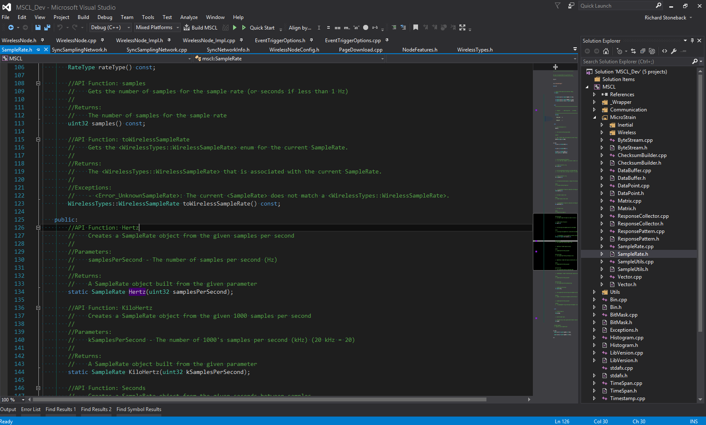Toggle the pin on the WirelessNode.h tab
The image size is (706, 425).
tap(42, 41)
